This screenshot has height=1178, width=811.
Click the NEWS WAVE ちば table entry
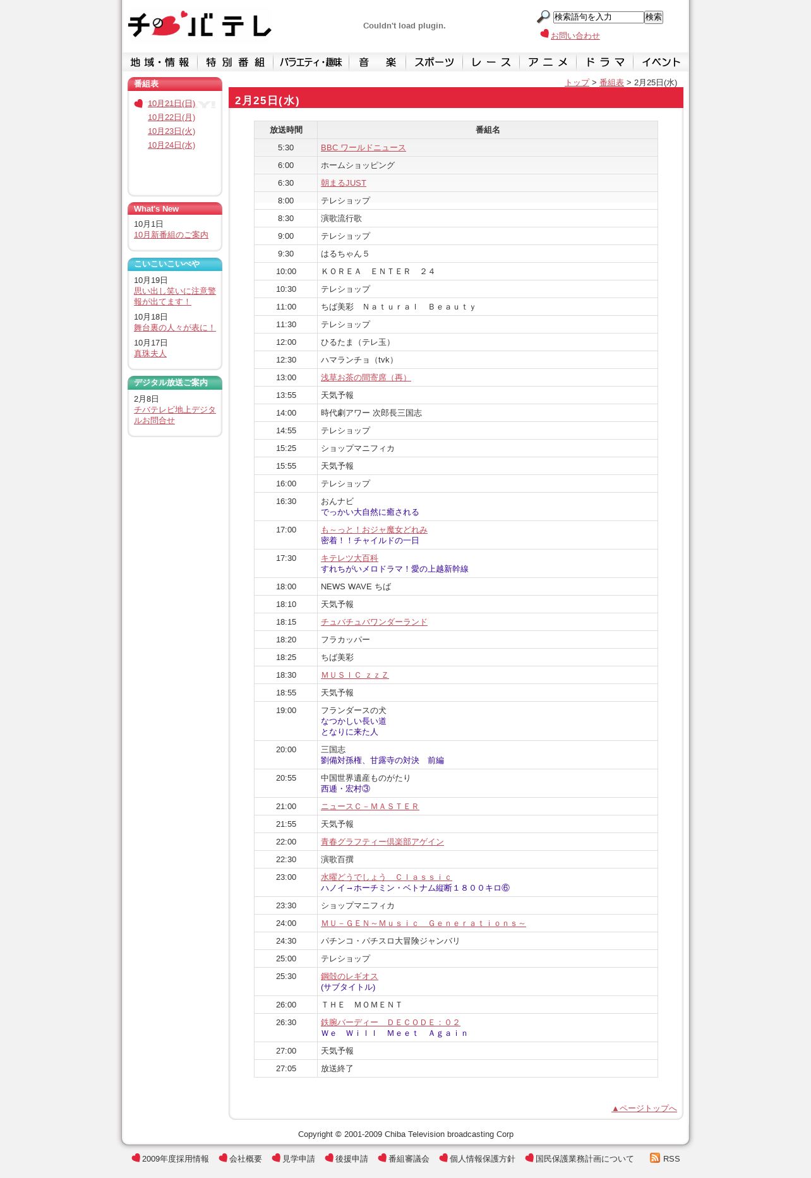[x=356, y=587]
